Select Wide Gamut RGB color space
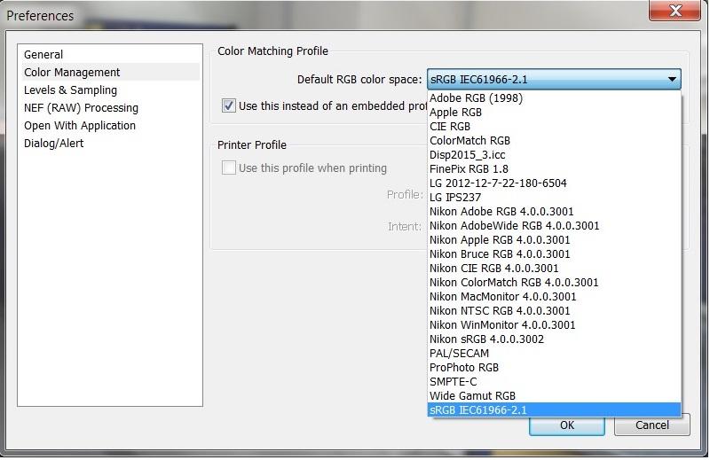The width and height of the screenshot is (710, 460). [554, 396]
